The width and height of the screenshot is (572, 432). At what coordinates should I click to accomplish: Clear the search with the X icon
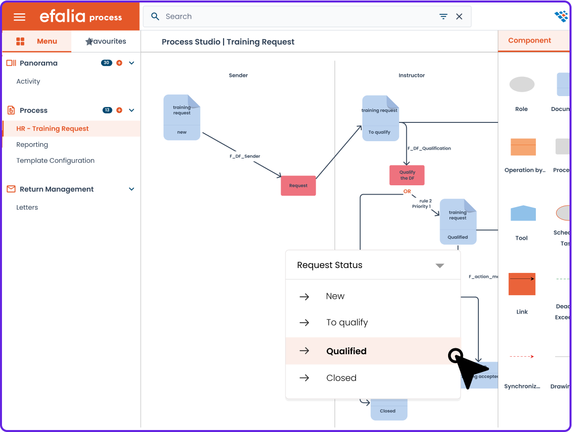459,16
